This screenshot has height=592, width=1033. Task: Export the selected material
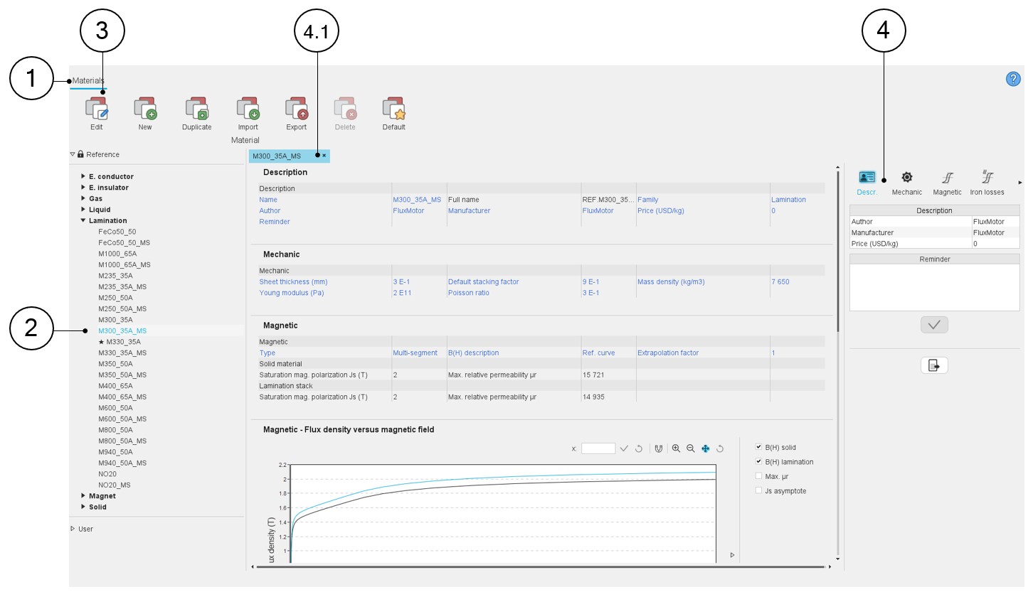click(x=296, y=109)
